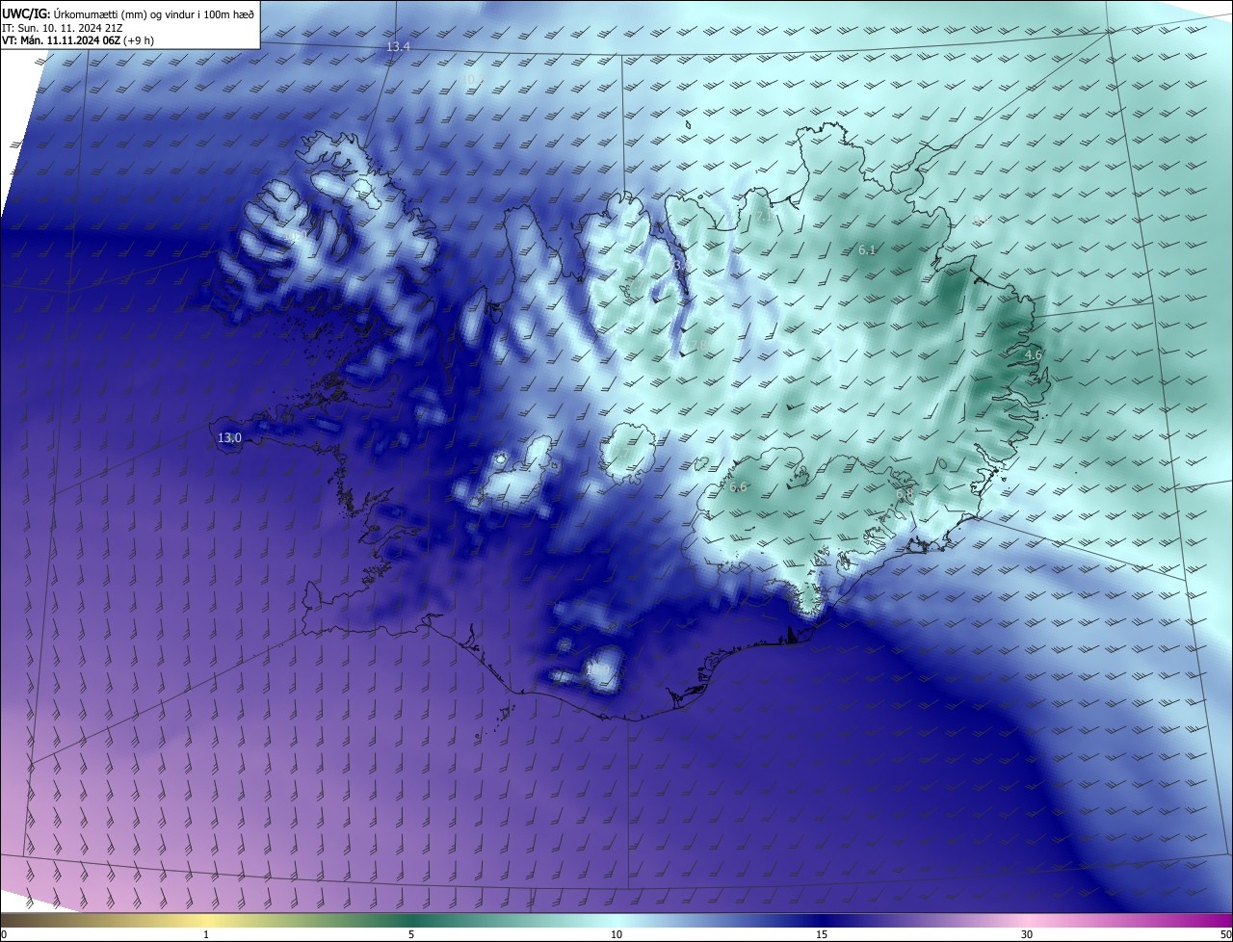Click the 7.8 value label on the map

[698, 346]
